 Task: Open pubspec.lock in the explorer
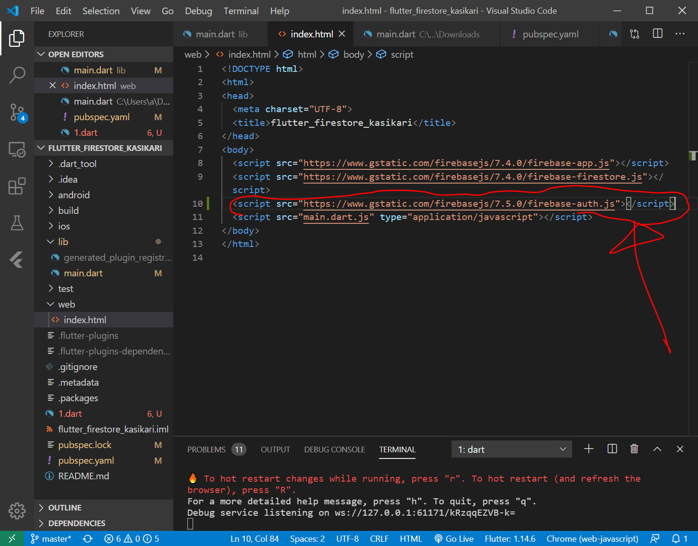[x=104, y=445]
